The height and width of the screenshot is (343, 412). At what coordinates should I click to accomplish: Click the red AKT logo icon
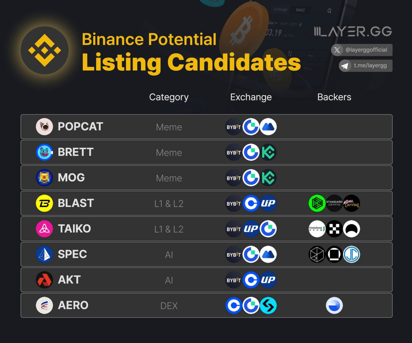pos(44,280)
